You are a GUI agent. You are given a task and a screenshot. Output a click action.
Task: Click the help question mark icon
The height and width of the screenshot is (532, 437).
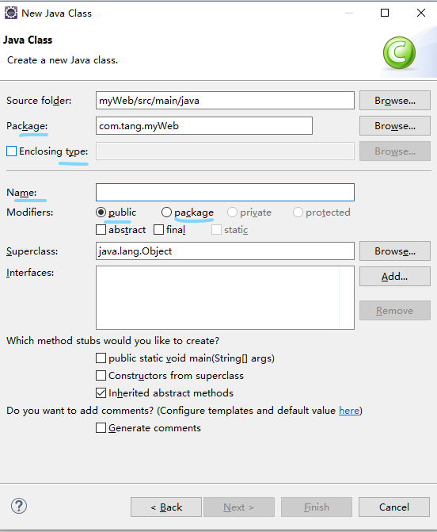click(x=19, y=506)
